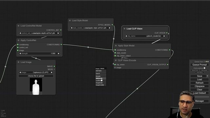Open the View History button

pyautogui.click(x=199, y=72)
